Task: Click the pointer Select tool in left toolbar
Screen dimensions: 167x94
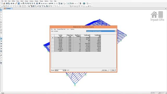Action: (1, 10)
